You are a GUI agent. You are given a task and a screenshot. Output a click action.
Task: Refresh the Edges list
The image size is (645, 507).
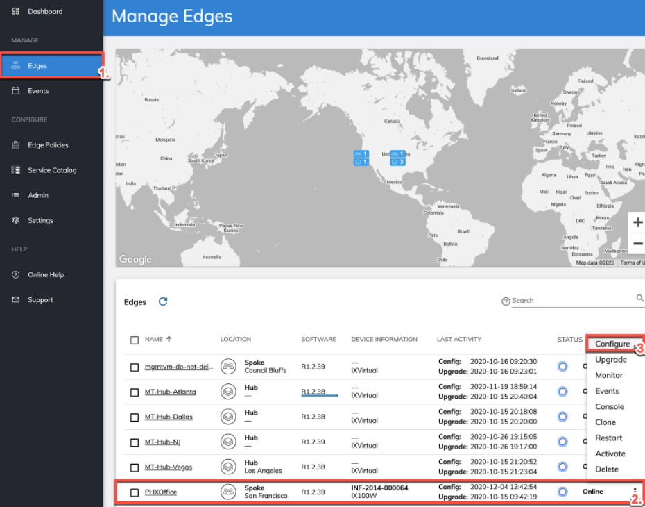tap(163, 301)
